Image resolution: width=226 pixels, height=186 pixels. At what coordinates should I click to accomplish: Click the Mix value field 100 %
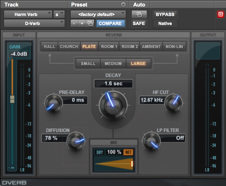[114, 152]
